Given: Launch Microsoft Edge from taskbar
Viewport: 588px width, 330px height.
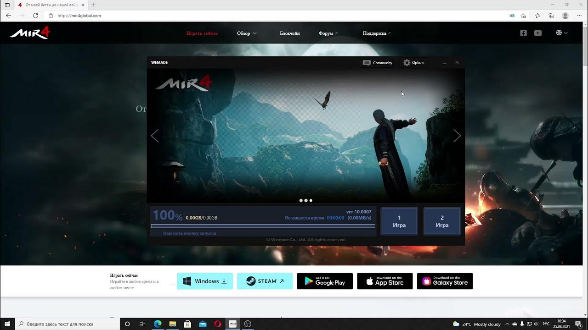Looking at the screenshot, I should tap(158, 324).
